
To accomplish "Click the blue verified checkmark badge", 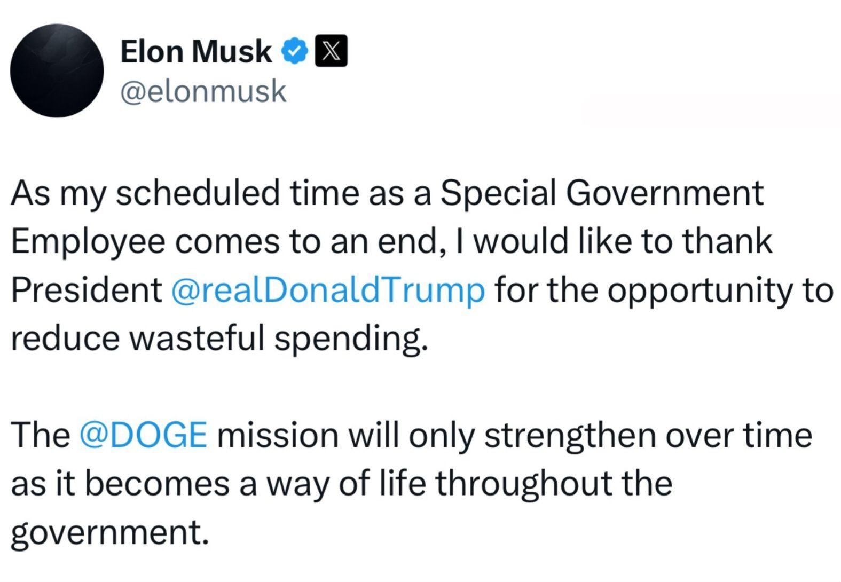I will [295, 51].
